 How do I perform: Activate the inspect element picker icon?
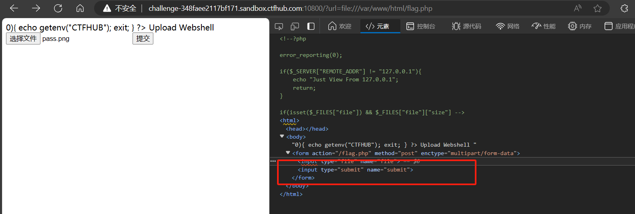279,26
